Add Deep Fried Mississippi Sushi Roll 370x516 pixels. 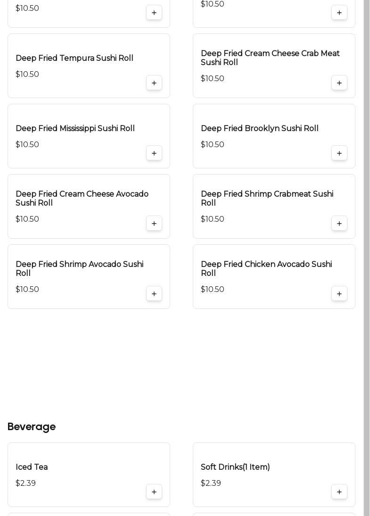coord(154,153)
